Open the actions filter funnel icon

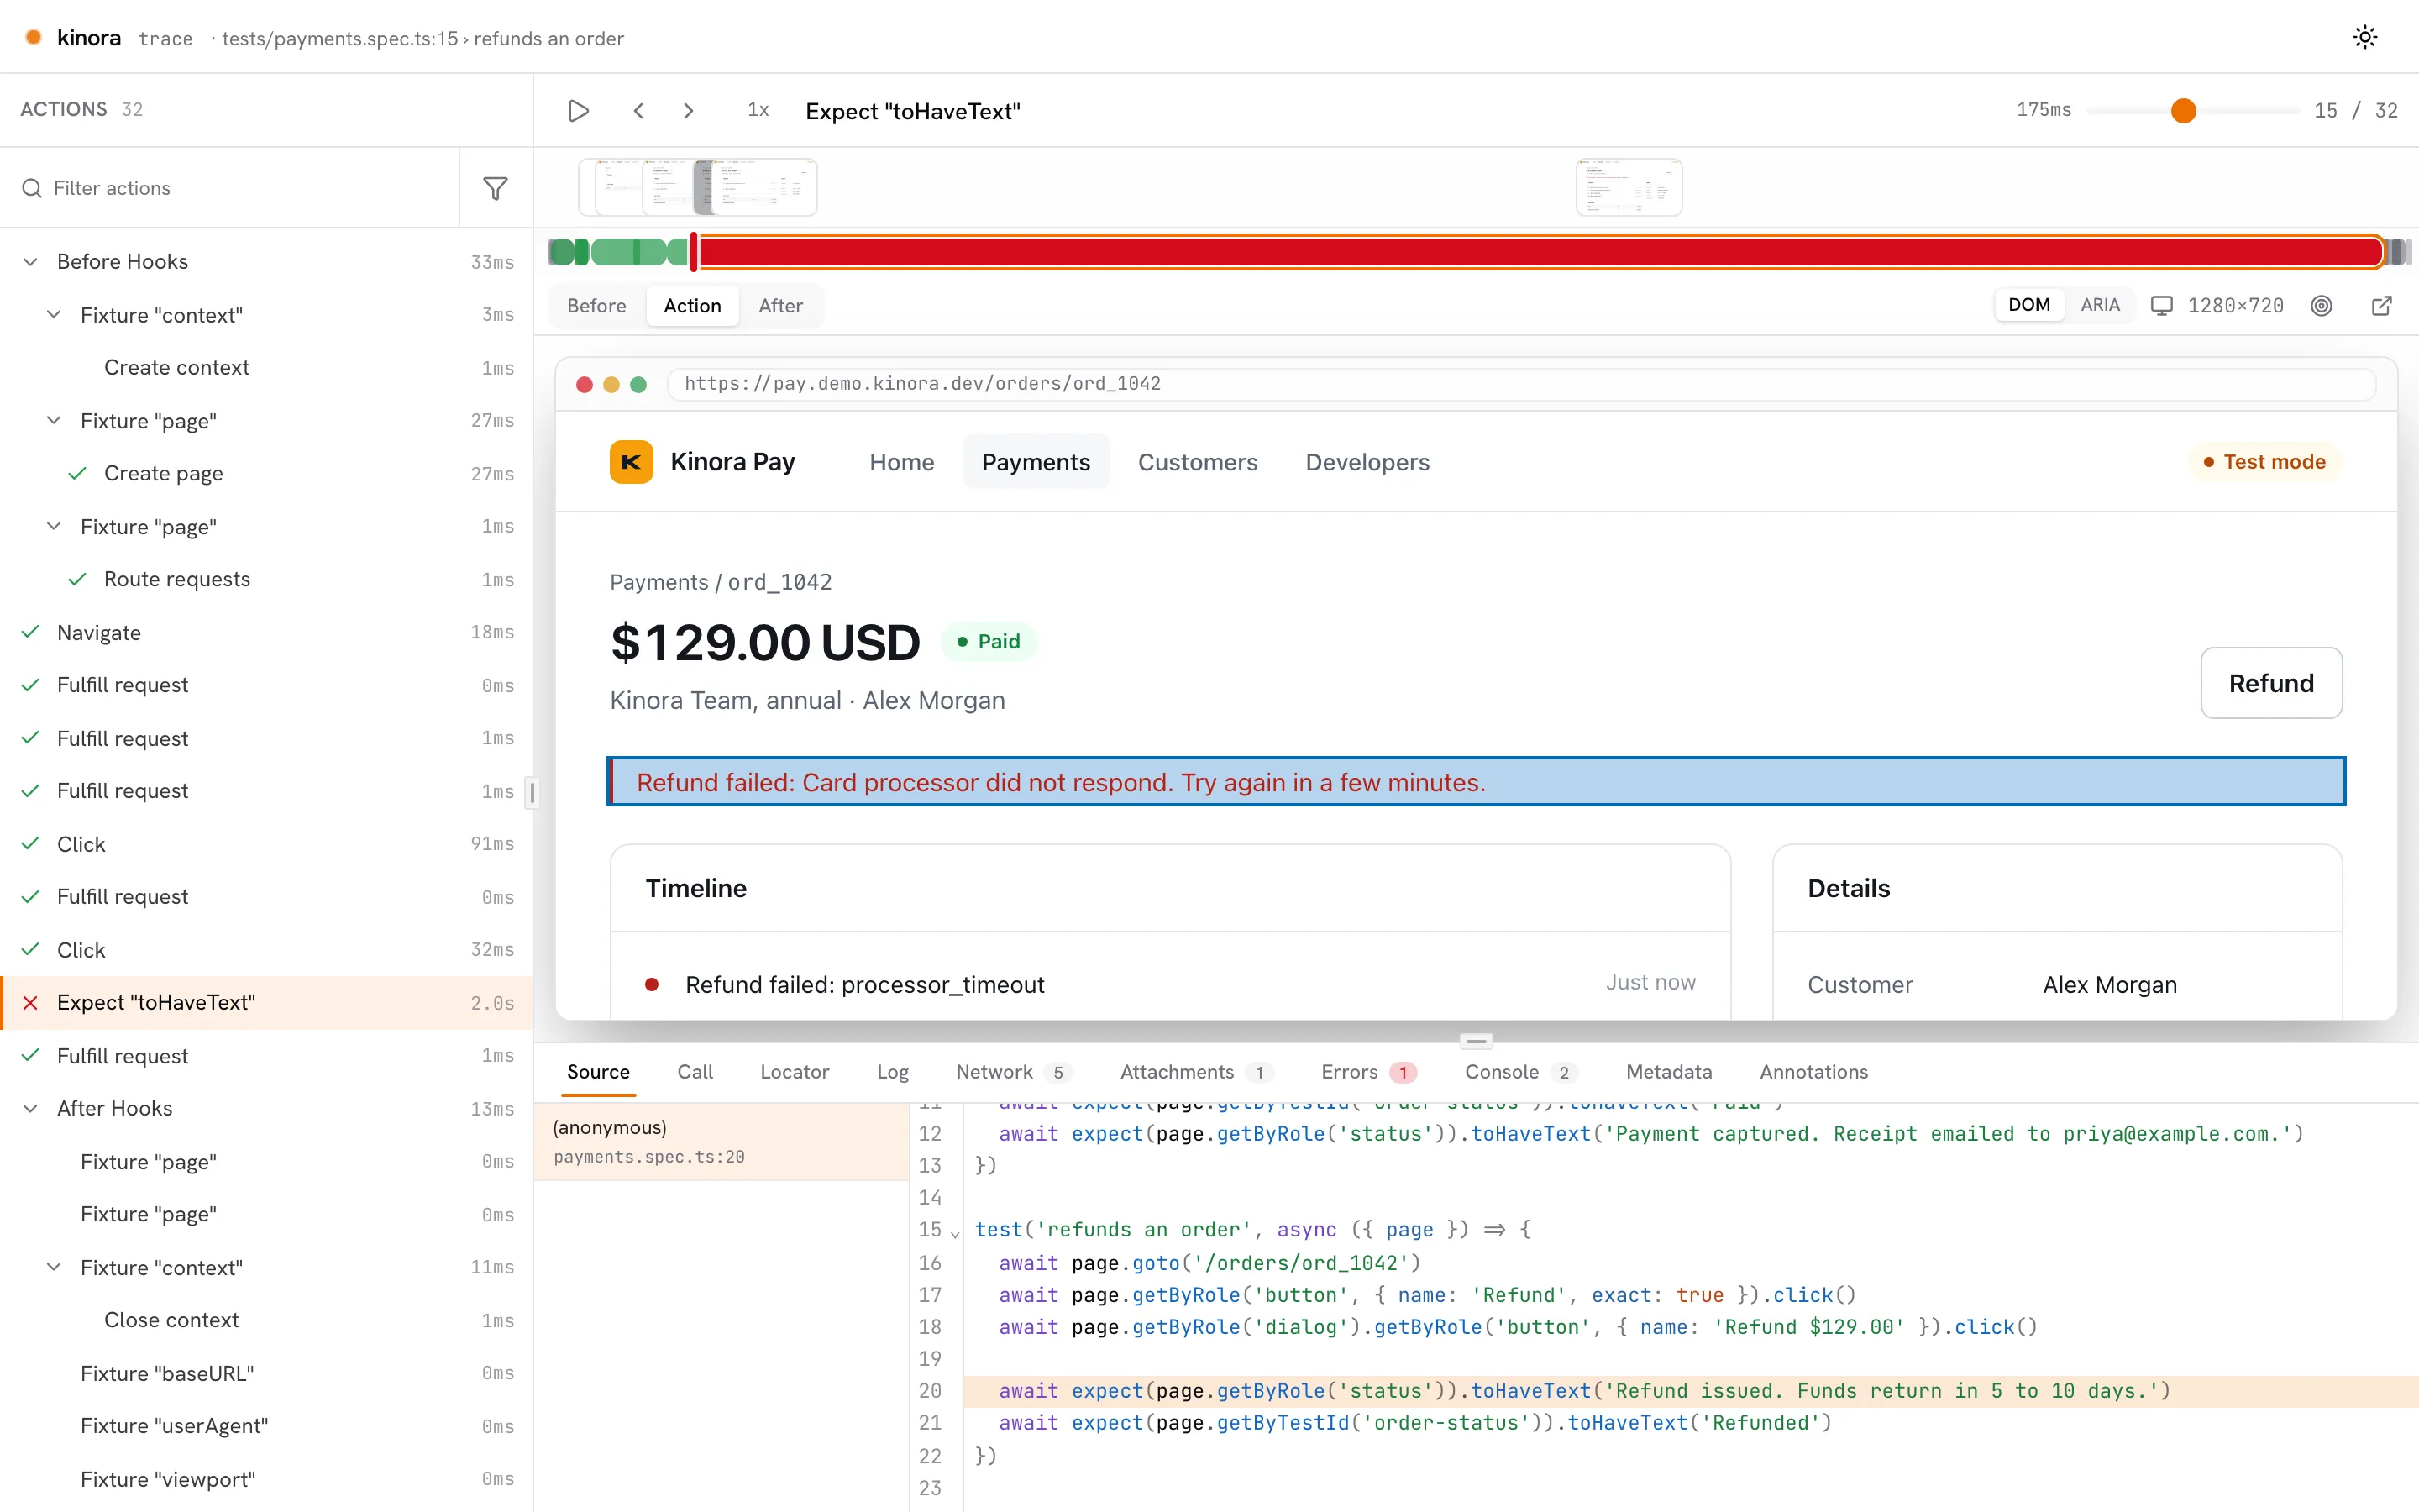pyautogui.click(x=496, y=188)
